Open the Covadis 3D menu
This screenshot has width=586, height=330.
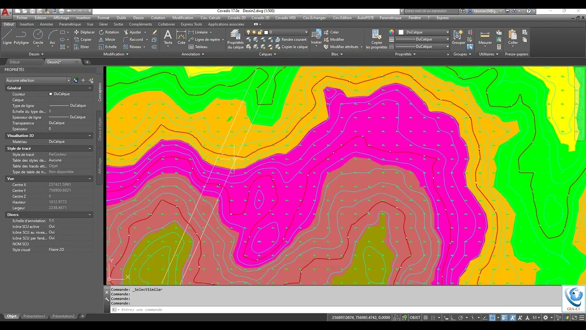point(260,18)
